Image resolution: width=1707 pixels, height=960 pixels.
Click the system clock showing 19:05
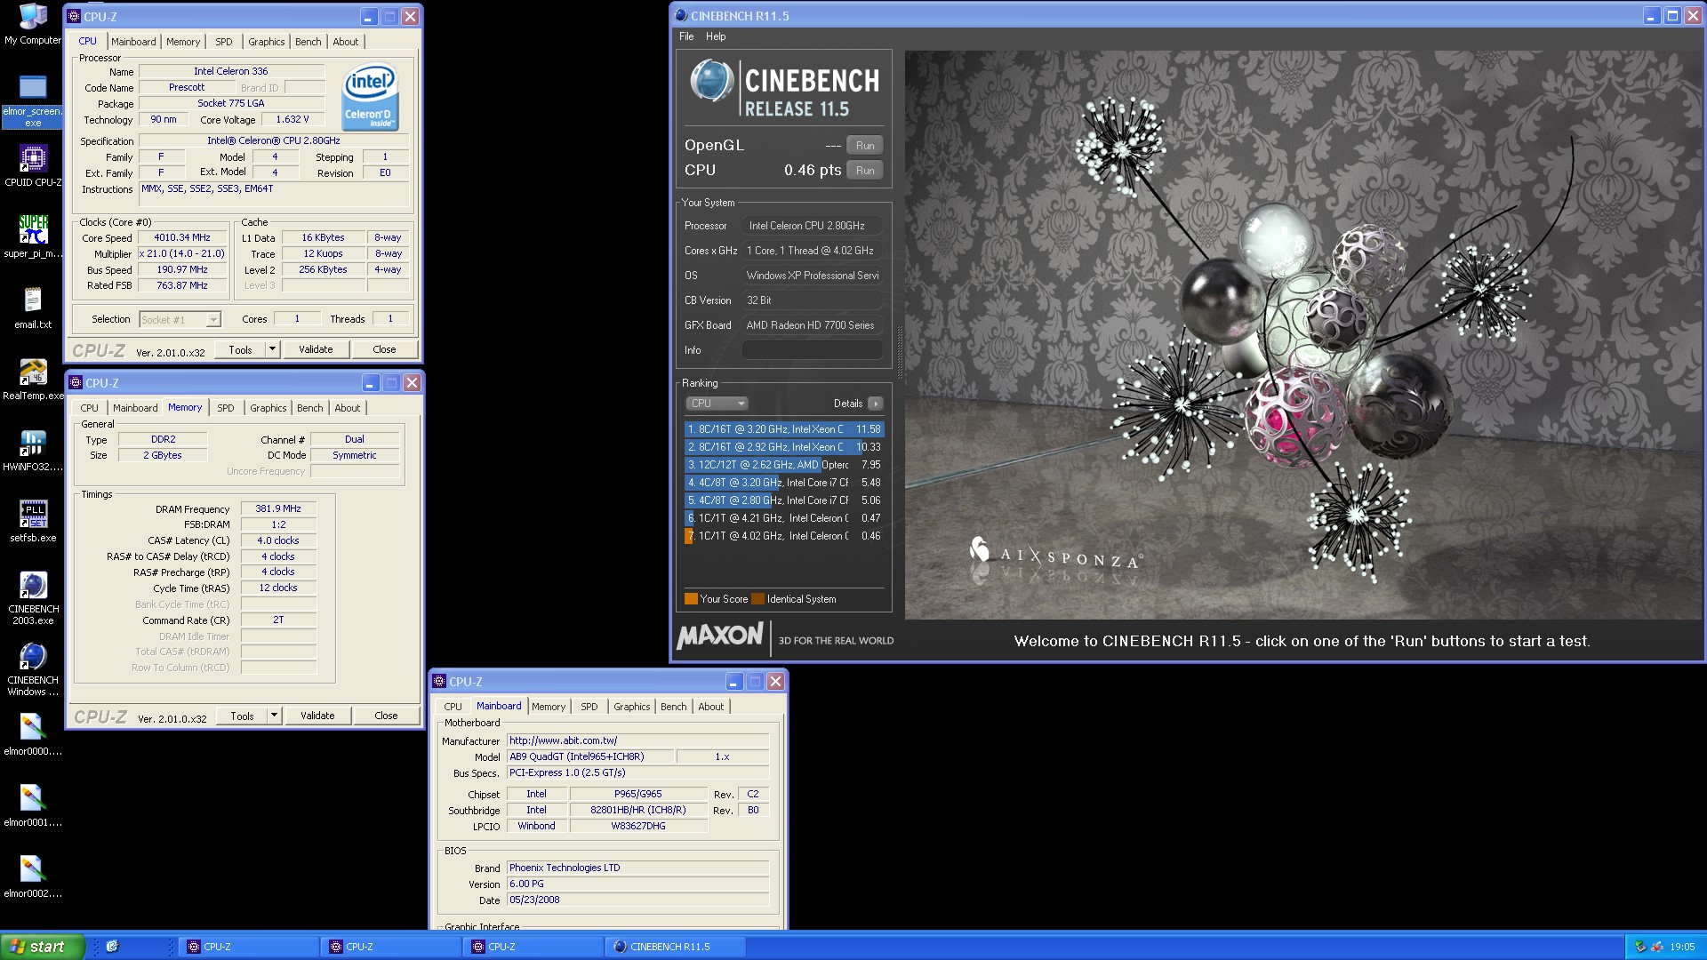pyautogui.click(x=1682, y=947)
